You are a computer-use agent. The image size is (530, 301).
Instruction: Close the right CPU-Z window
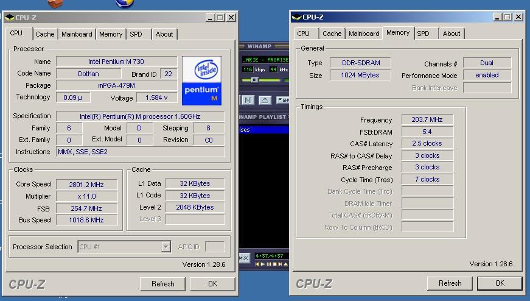[x=518, y=16]
